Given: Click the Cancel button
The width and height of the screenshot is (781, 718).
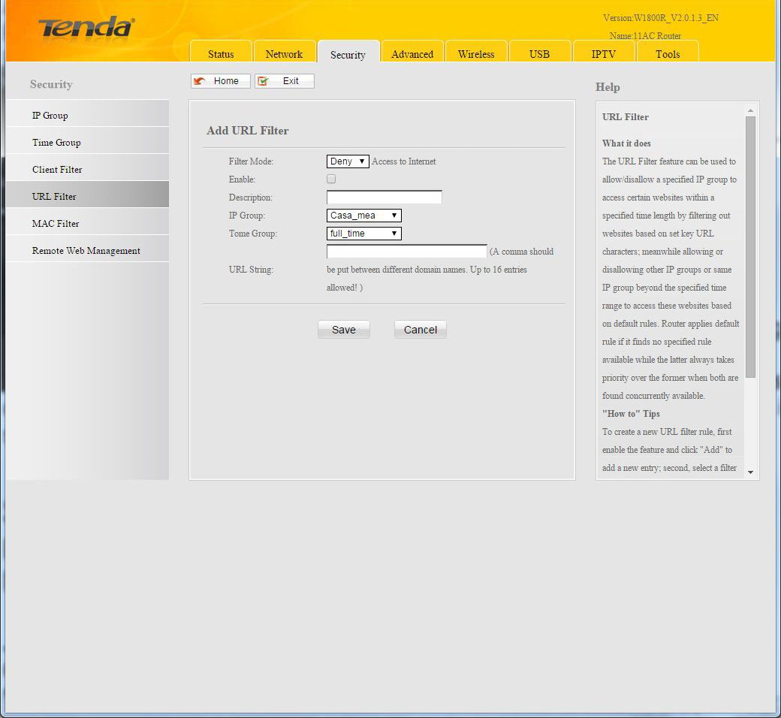Looking at the screenshot, I should (420, 330).
